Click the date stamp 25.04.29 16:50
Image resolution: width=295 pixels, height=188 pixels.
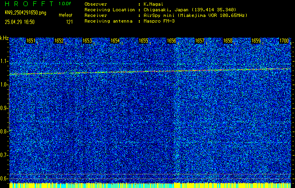(20, 22)
